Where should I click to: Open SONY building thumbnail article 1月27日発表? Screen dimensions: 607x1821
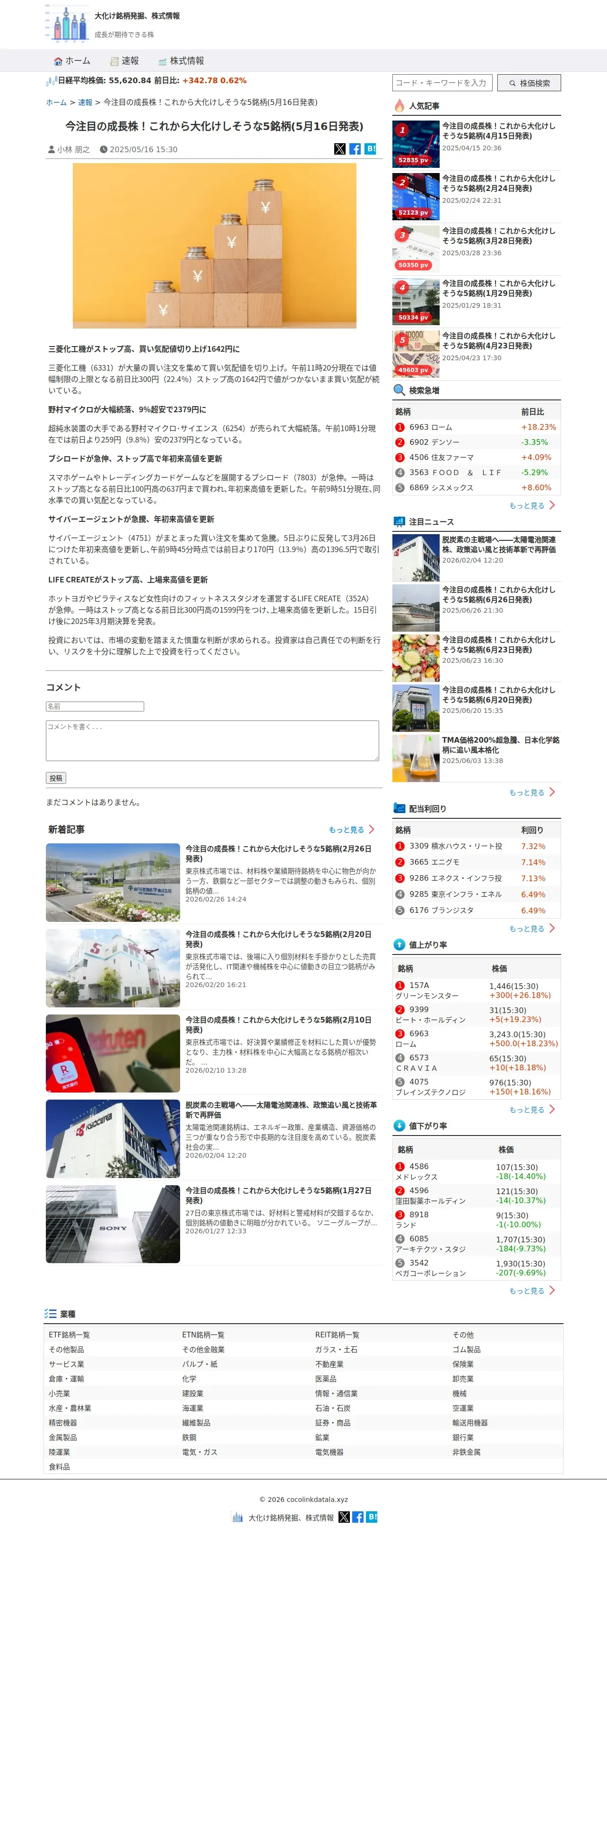pyautogui.click(x=113, y=1224)
